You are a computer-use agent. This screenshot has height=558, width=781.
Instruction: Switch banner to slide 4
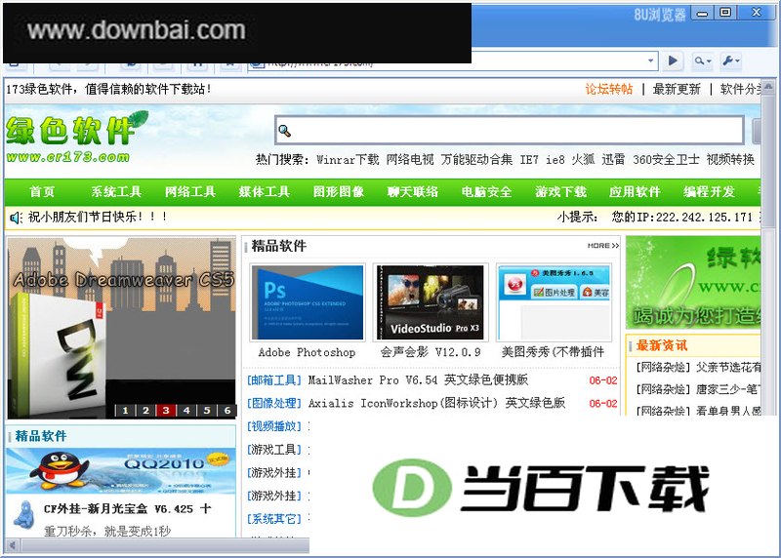point(186,410)
